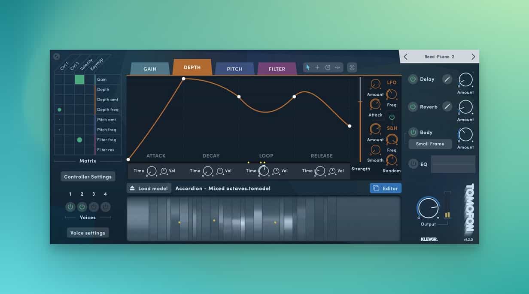Click the LFO Freq knob
529x294 pixels.
click(x=392, y=94)
